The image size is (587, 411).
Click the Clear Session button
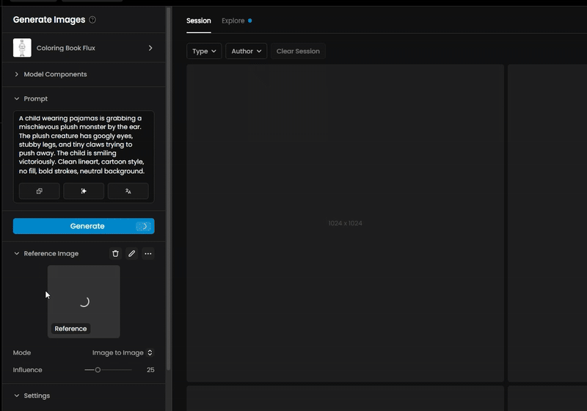click(x=298, y=51)
